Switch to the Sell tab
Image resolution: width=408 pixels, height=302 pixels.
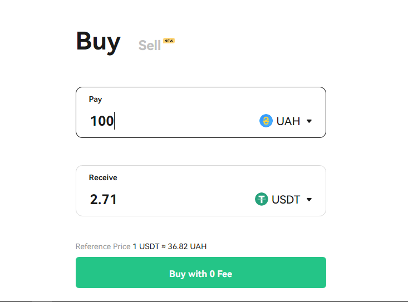click(x=149, y=46)
